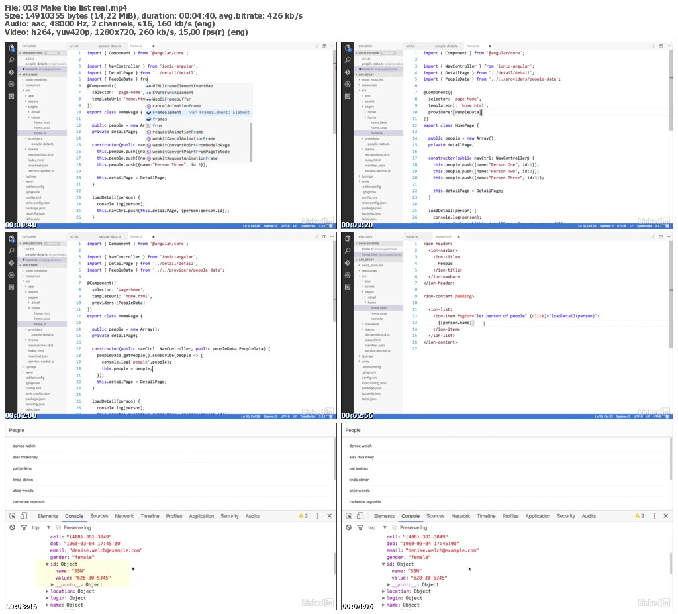Open Extensions icon in the 00:01:20 frame

click(x=348, y=96)
